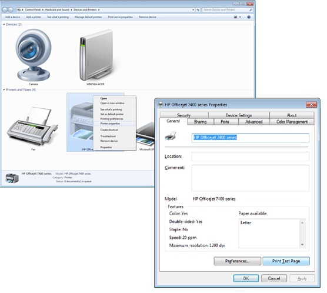Viewport: 327px width, 293px height.
Task: Choose Create shortcut from context menu
Action: (x=115, y=130)
